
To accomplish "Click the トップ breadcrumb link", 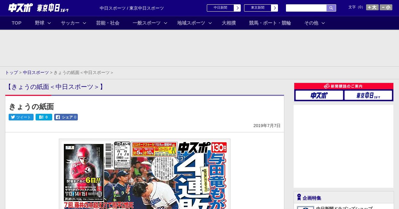I will click(11, 73).
